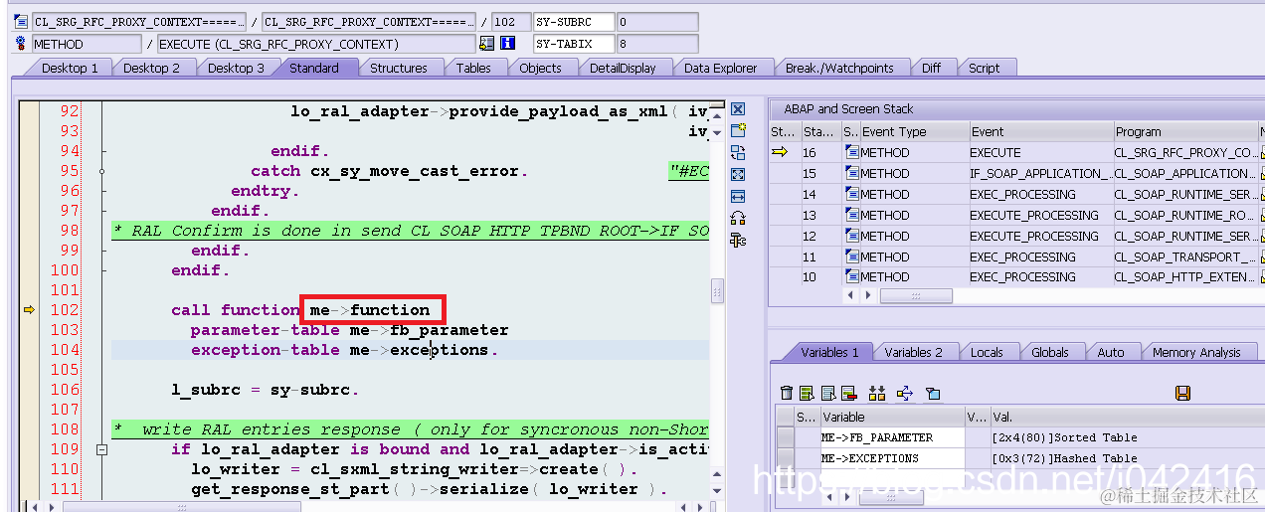Viewport: 1265px width, 512px height.
Task: Click the new tool icon beside editor
Action: 738,131
